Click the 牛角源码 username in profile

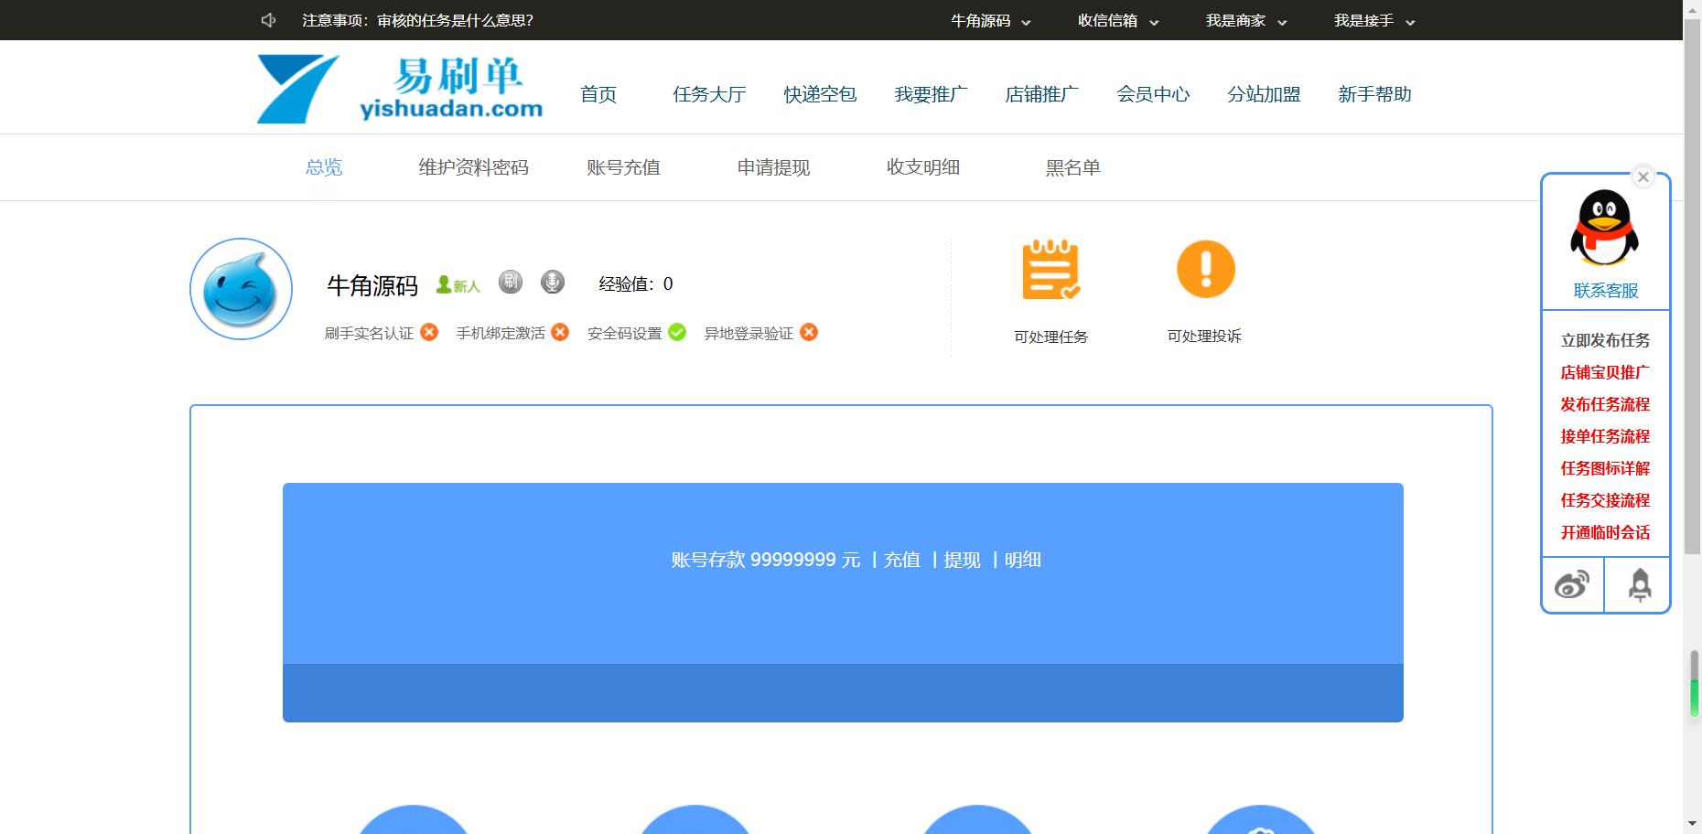pyautogui.click(x=372, y=286)
